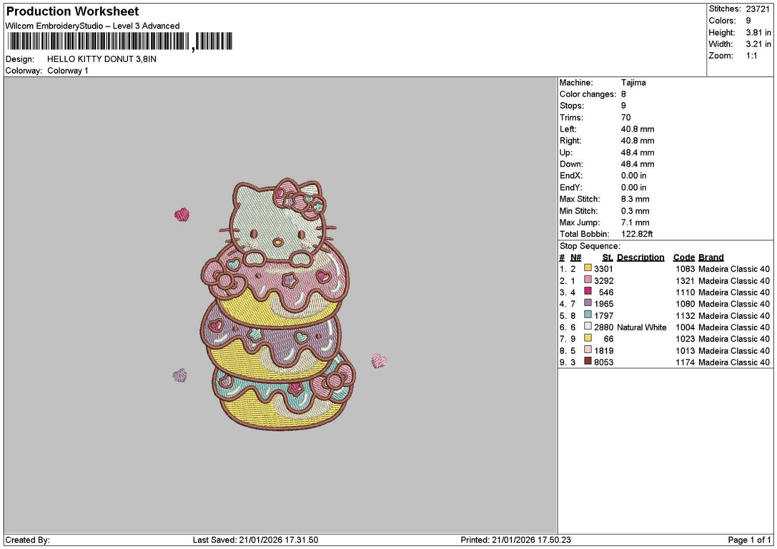Click the Color changes value '8'

pyautogui.click(x=623, y=94)
